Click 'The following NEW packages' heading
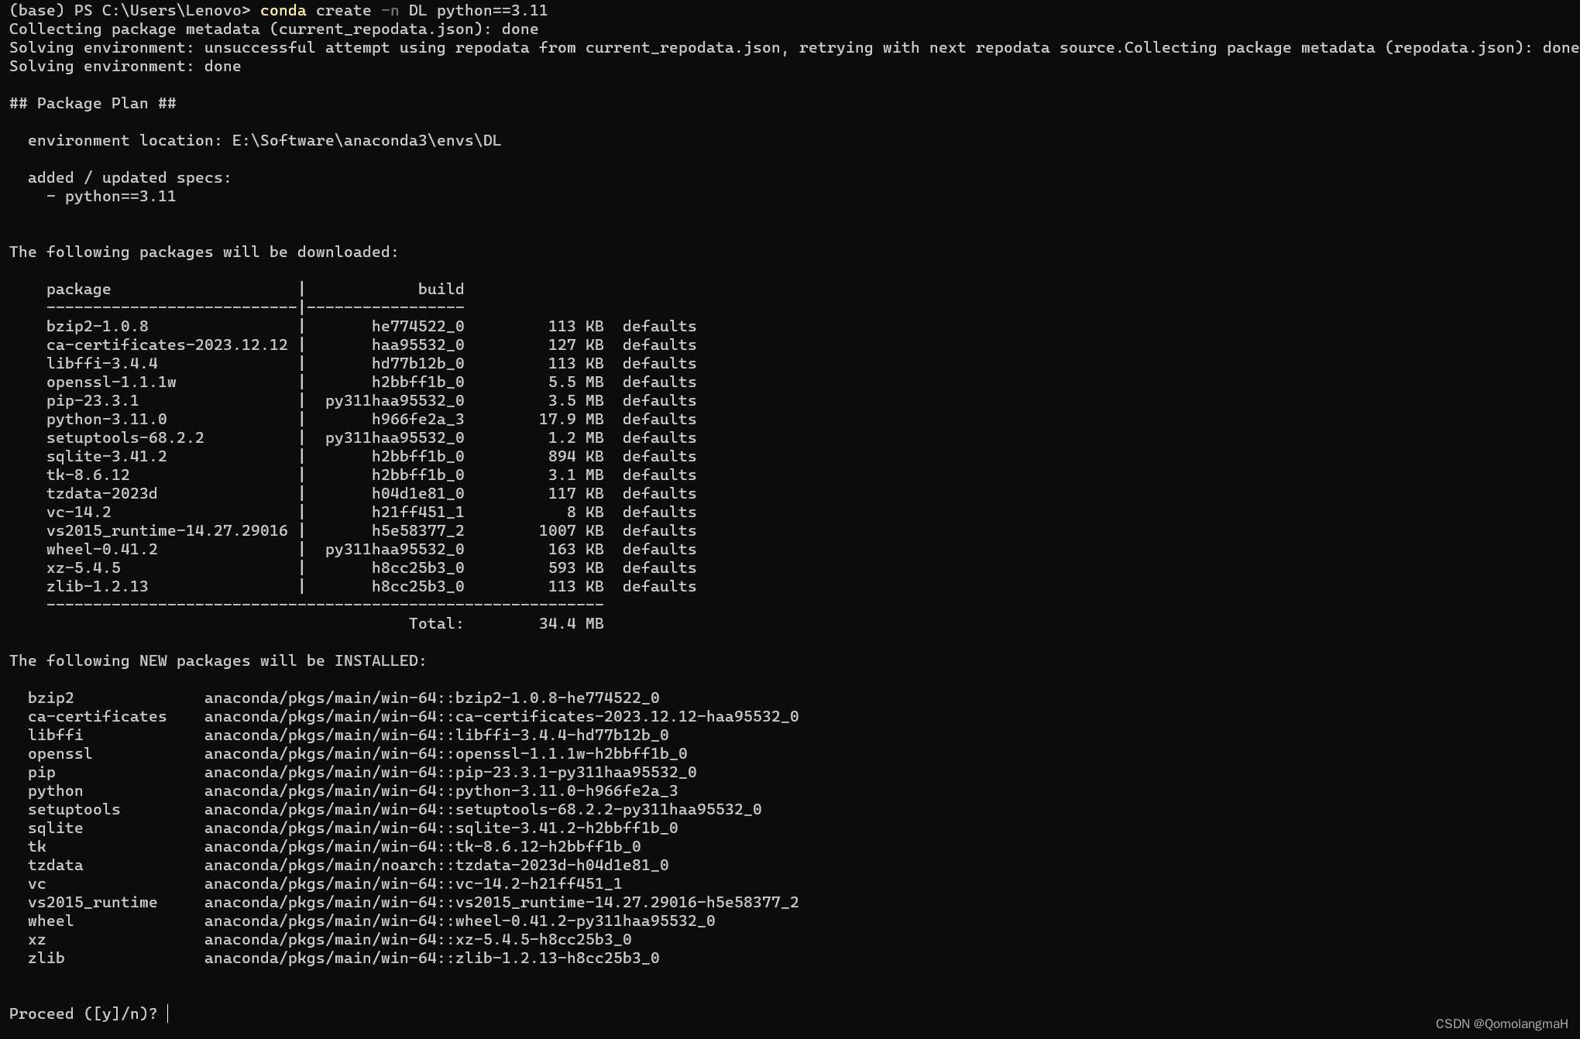Screen dimensions: 1580x1039 [218, 660]
